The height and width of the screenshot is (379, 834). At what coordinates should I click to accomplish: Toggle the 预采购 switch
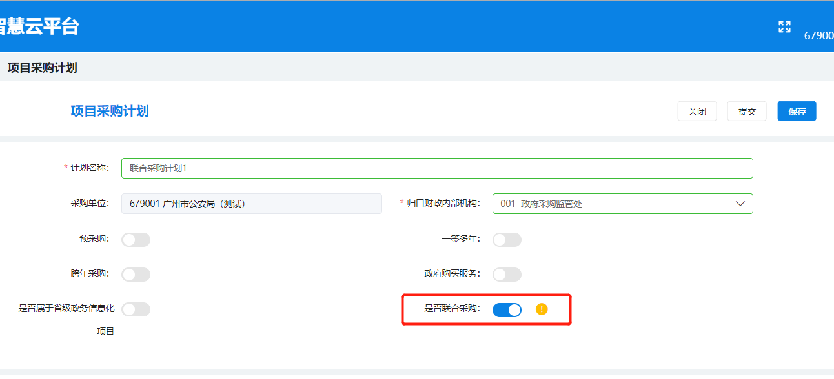(136, 240)
